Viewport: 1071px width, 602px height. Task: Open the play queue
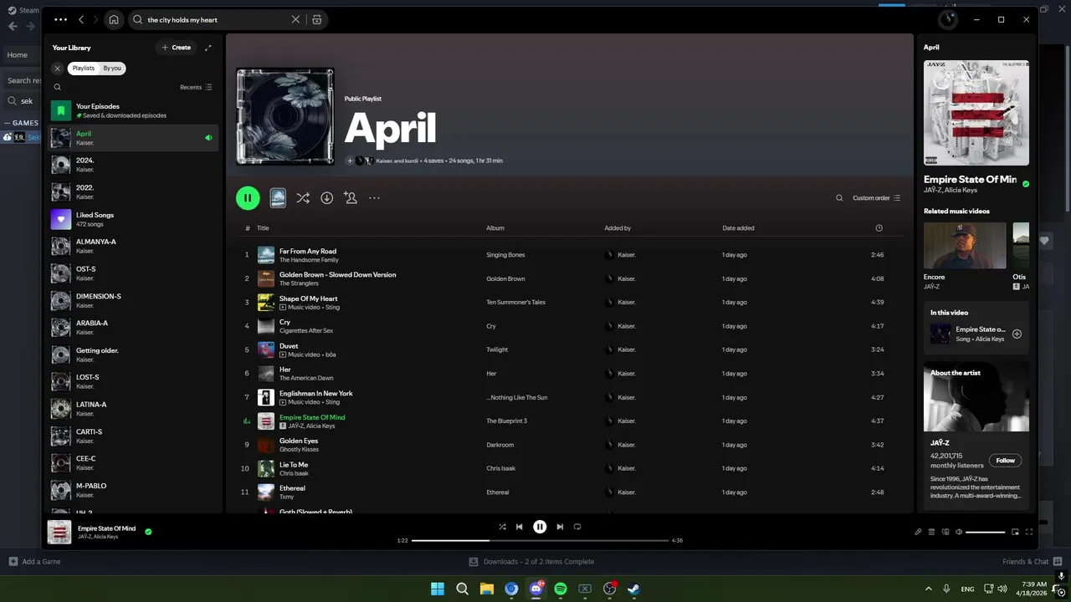click(931, 532)
